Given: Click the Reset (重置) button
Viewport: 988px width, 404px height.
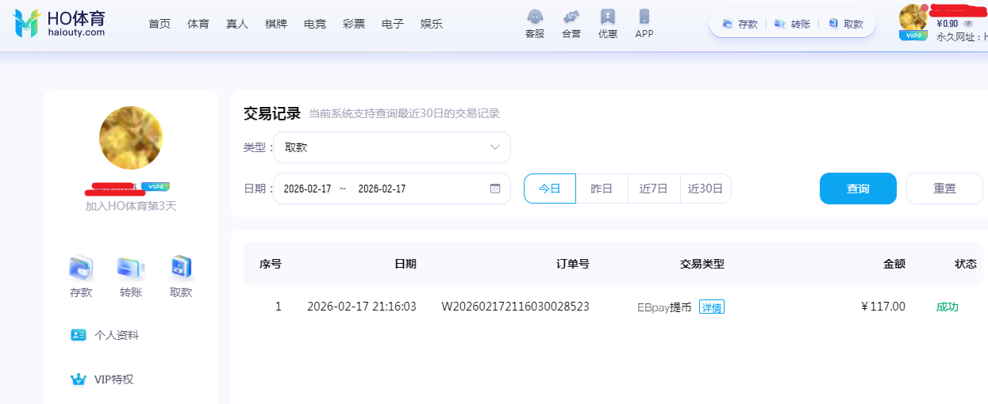Looking at the screenshot, I should tap(944, 189).
